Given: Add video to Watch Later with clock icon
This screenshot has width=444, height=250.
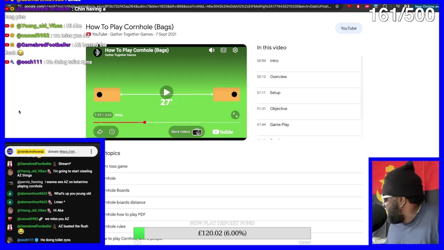Looking at the screenshot, I should [x=112, y=132].
